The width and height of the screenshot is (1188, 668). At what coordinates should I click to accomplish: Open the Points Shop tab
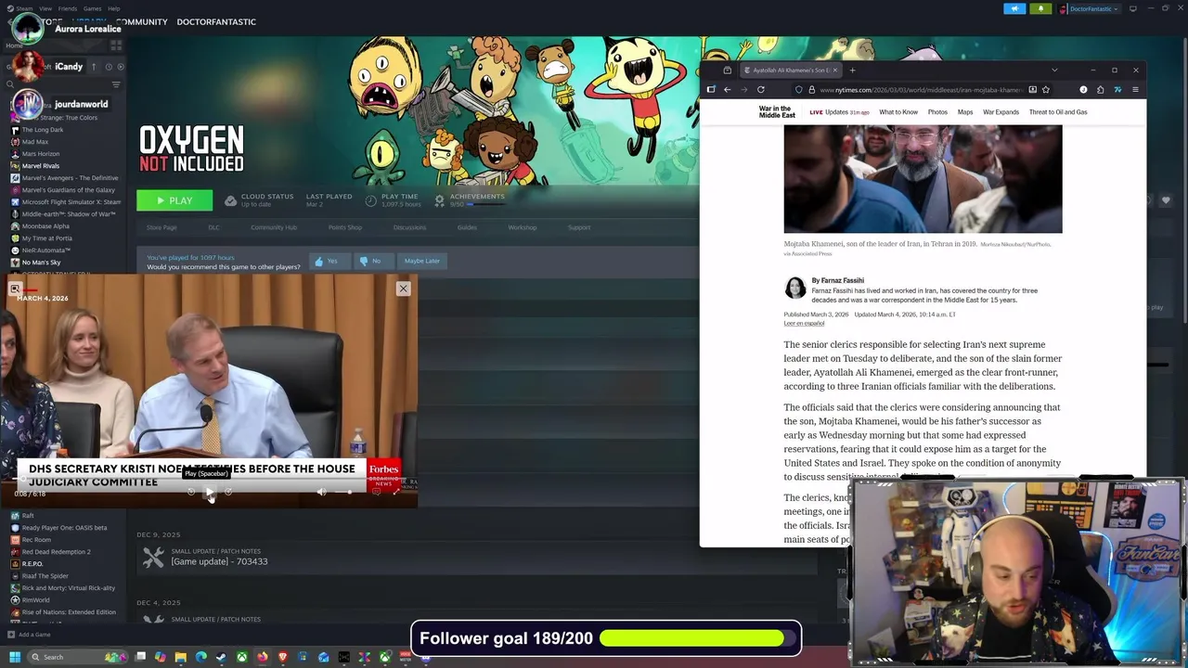pos(345,227)
